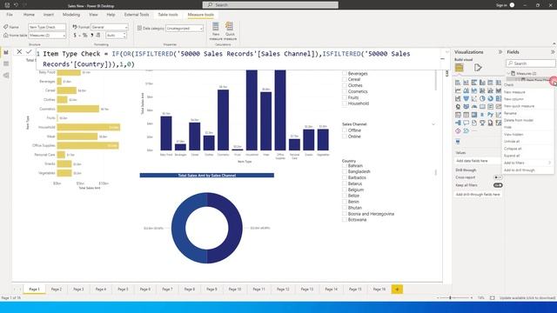Click the title bar Search box

pos(271,5)
